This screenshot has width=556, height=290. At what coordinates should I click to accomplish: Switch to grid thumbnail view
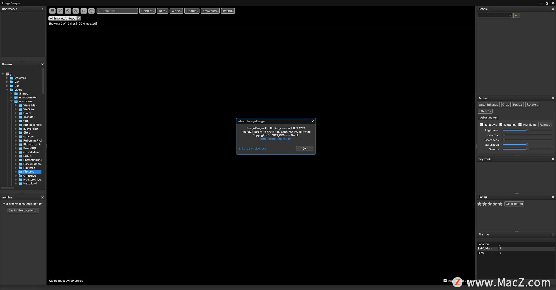click(52, 11)
